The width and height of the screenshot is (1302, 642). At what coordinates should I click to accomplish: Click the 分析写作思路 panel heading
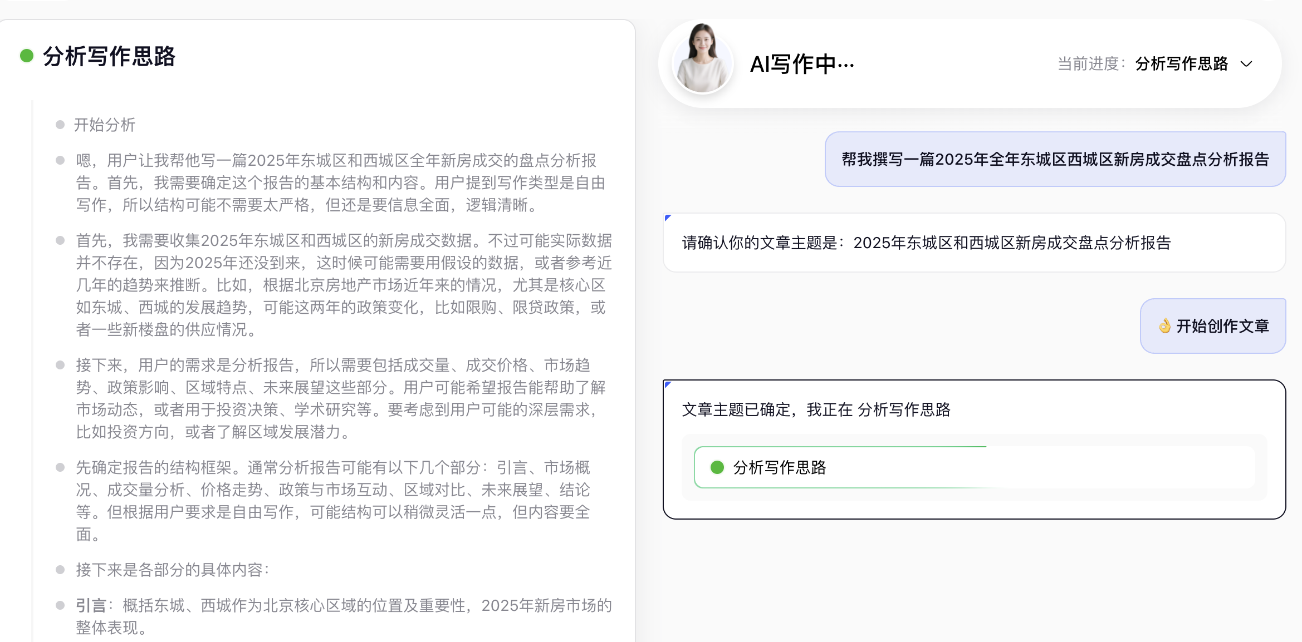pyautogui.click(x=109, y=56)
